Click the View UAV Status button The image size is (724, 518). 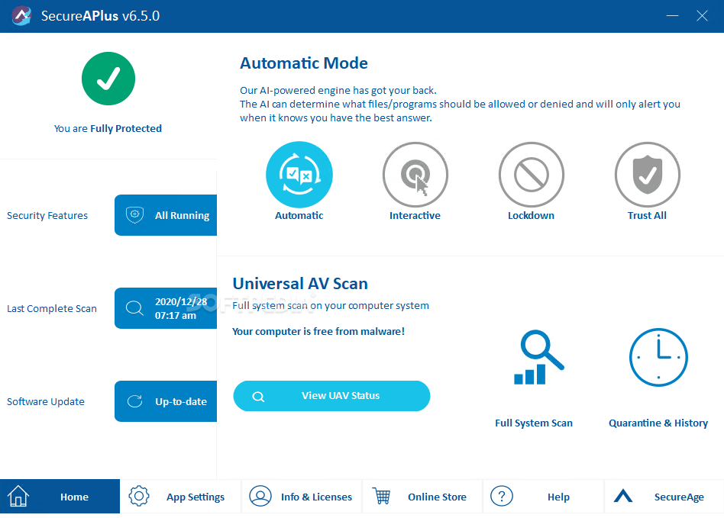click(331, 396)
